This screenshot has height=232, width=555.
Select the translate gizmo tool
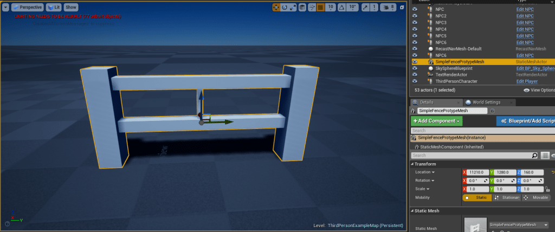point(276,8)
